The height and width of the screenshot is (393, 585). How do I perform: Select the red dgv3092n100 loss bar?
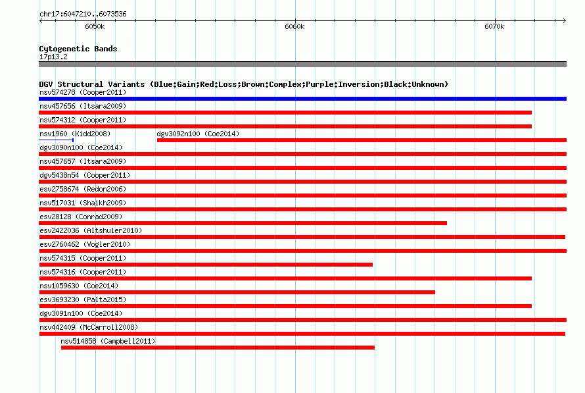coord(362,140)
